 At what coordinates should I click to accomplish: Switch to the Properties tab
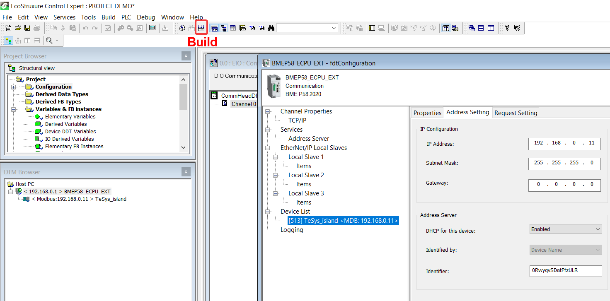(x=427, y=113)
